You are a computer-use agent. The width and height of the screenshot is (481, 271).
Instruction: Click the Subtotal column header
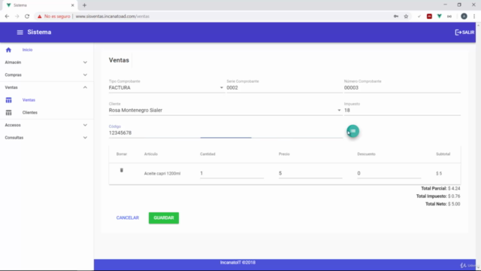[443, 154]
